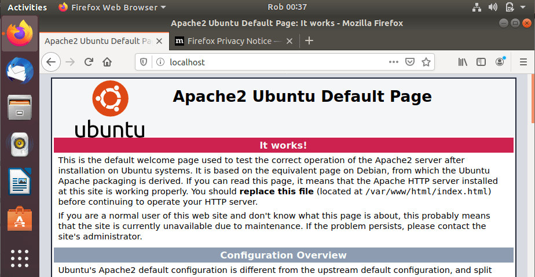Click the Apache2 Ubuntu Default Page heading
535x277 pixels.
tap(302, 97)
